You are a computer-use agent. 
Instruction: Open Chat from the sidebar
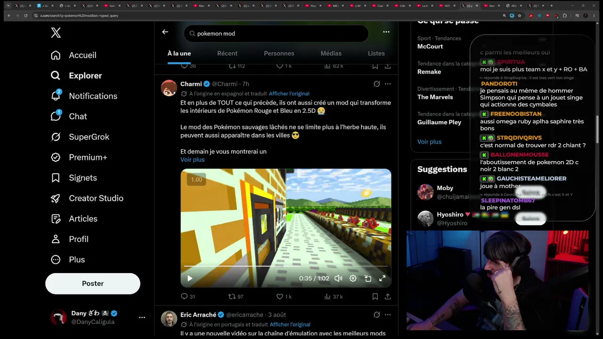click(x=69, y=116)
